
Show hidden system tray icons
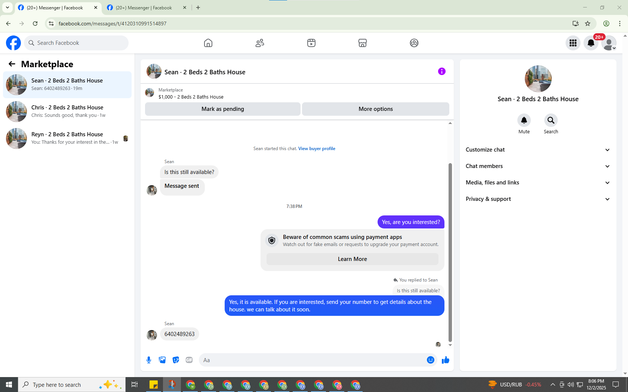point(552,385)
